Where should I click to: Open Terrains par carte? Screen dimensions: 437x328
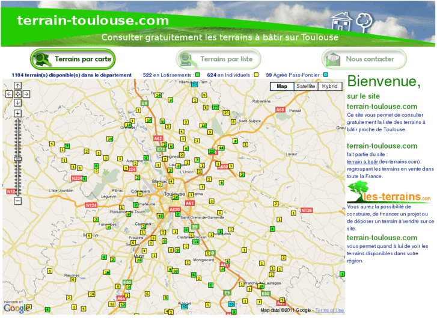[x=73, y=59]
